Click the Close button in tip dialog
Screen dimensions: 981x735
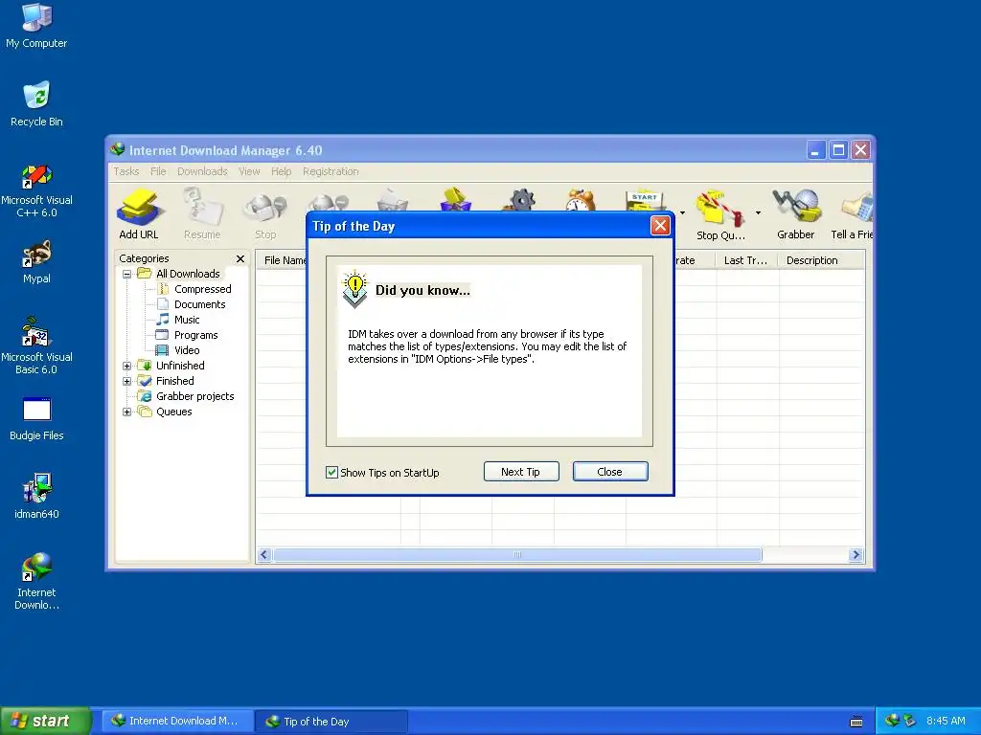(x=609, y=472)
